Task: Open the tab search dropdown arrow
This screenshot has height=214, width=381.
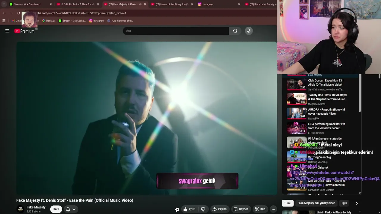Action: 4,4
